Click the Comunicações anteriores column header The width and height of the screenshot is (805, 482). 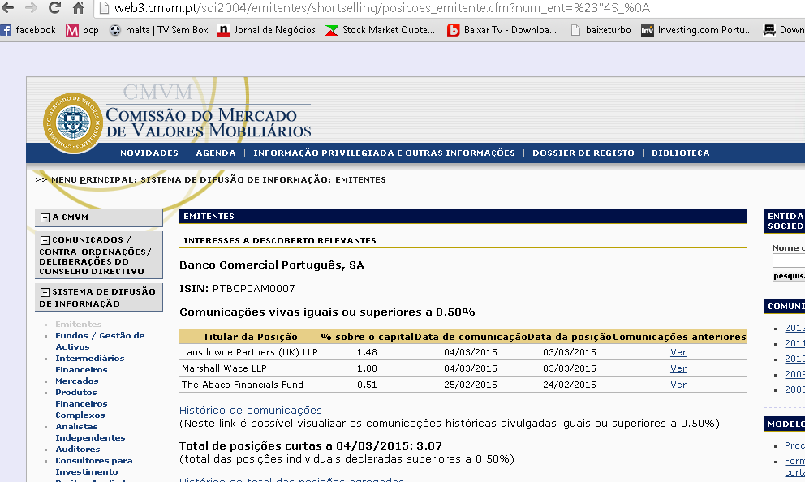click(679, 337)
